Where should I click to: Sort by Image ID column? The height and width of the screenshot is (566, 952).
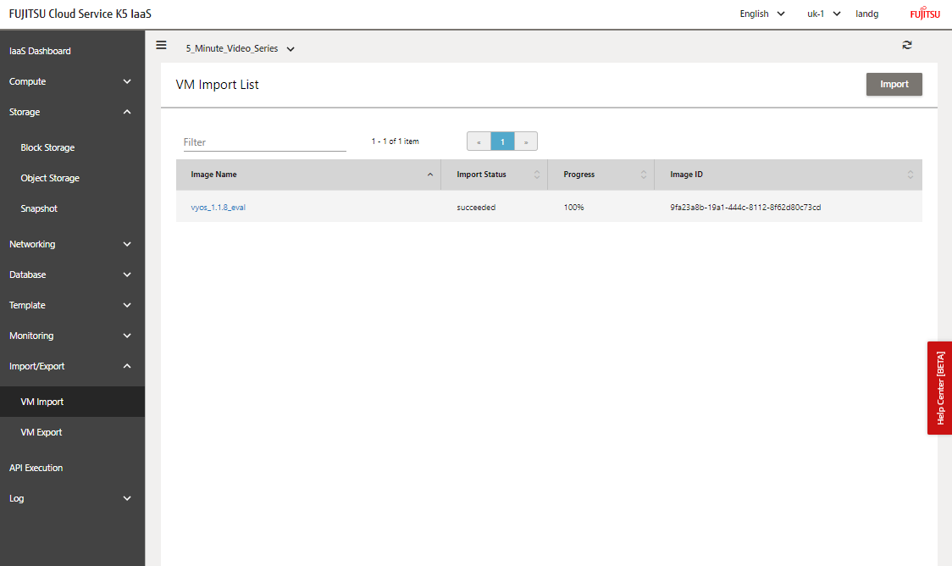tap(910, 175)
